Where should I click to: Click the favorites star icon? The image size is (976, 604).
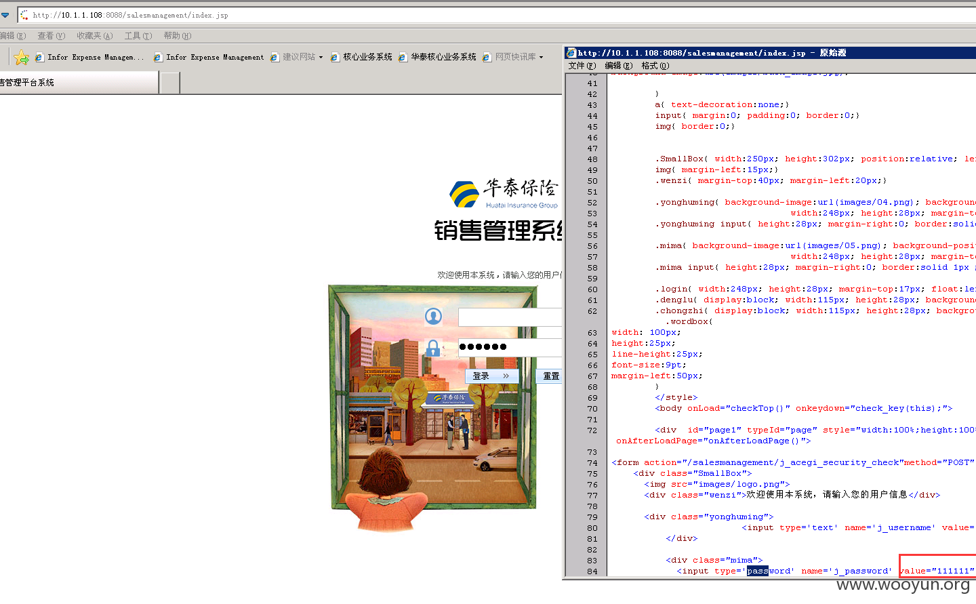[22, 58]
